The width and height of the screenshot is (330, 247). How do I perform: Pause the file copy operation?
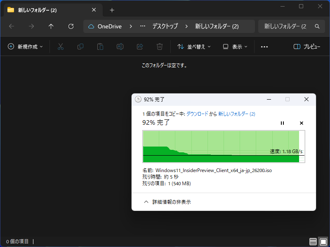pos(283,123)
